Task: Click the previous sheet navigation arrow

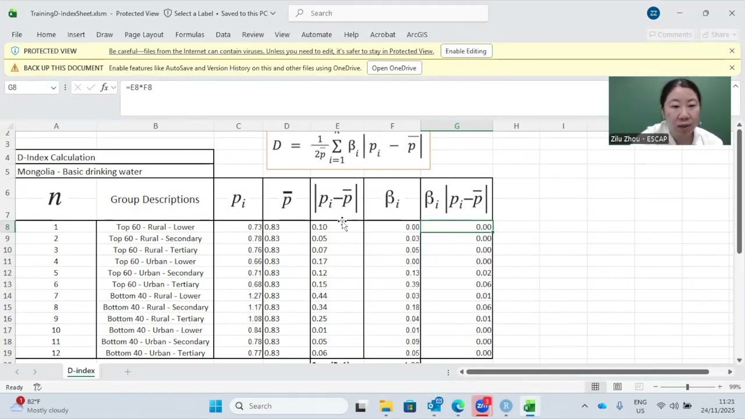Action: pyautogui.click(x=17, y=371)
